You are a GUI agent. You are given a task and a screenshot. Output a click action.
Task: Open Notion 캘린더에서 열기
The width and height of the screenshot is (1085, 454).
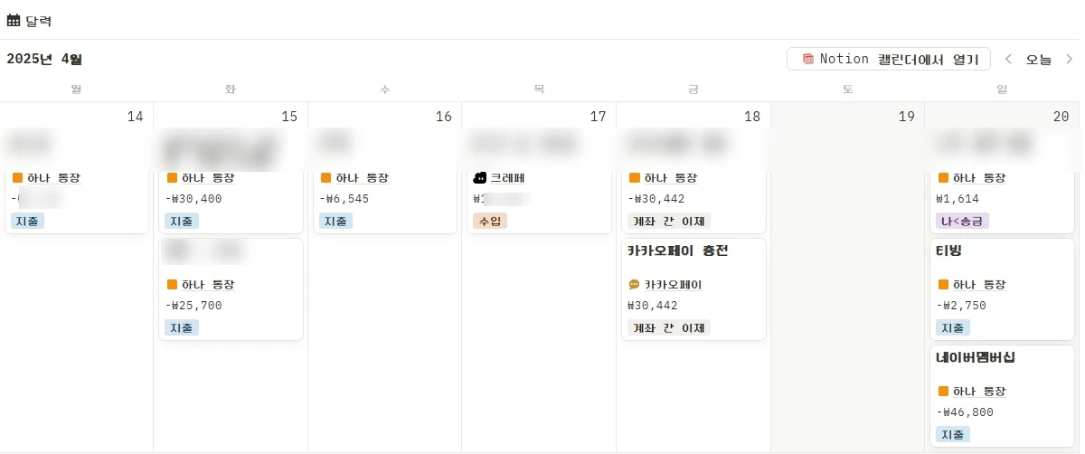pyautogui.click(x=889, y=59)
